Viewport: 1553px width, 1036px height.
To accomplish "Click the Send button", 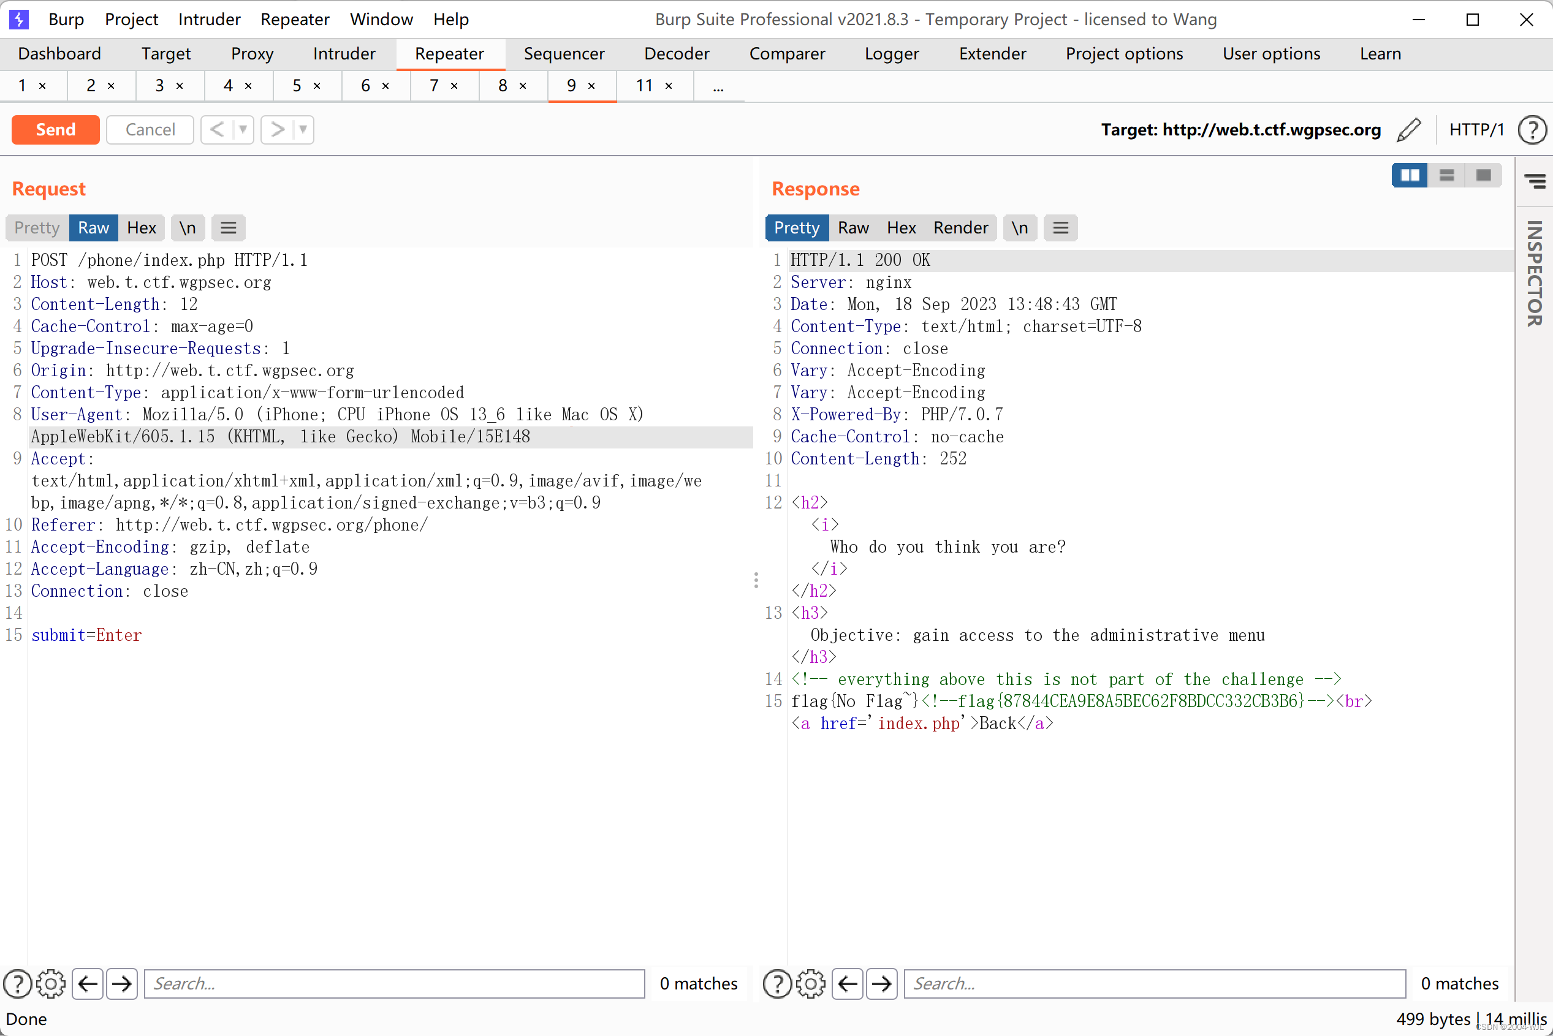I will (x=55, y=129).
